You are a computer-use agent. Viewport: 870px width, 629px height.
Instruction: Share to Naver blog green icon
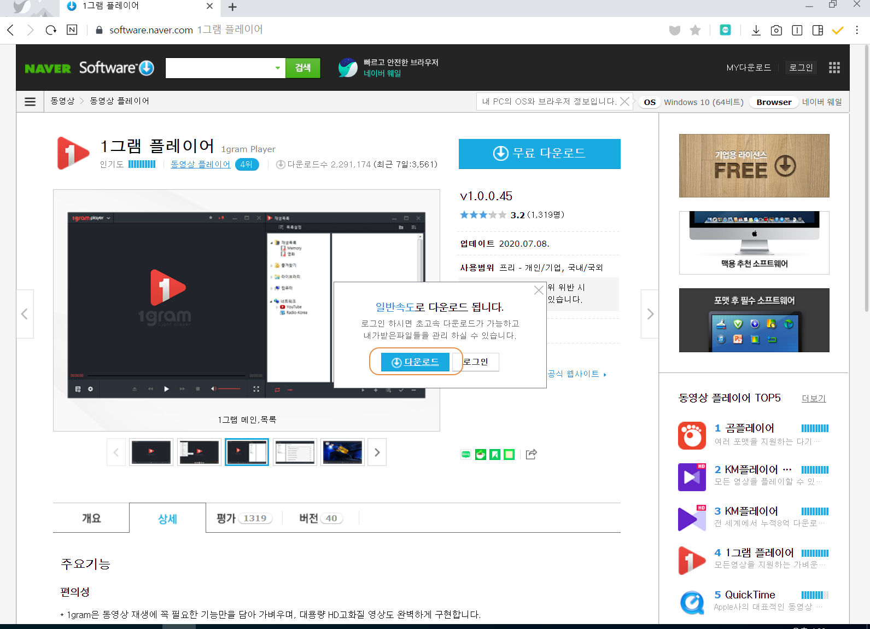(466, 454)
